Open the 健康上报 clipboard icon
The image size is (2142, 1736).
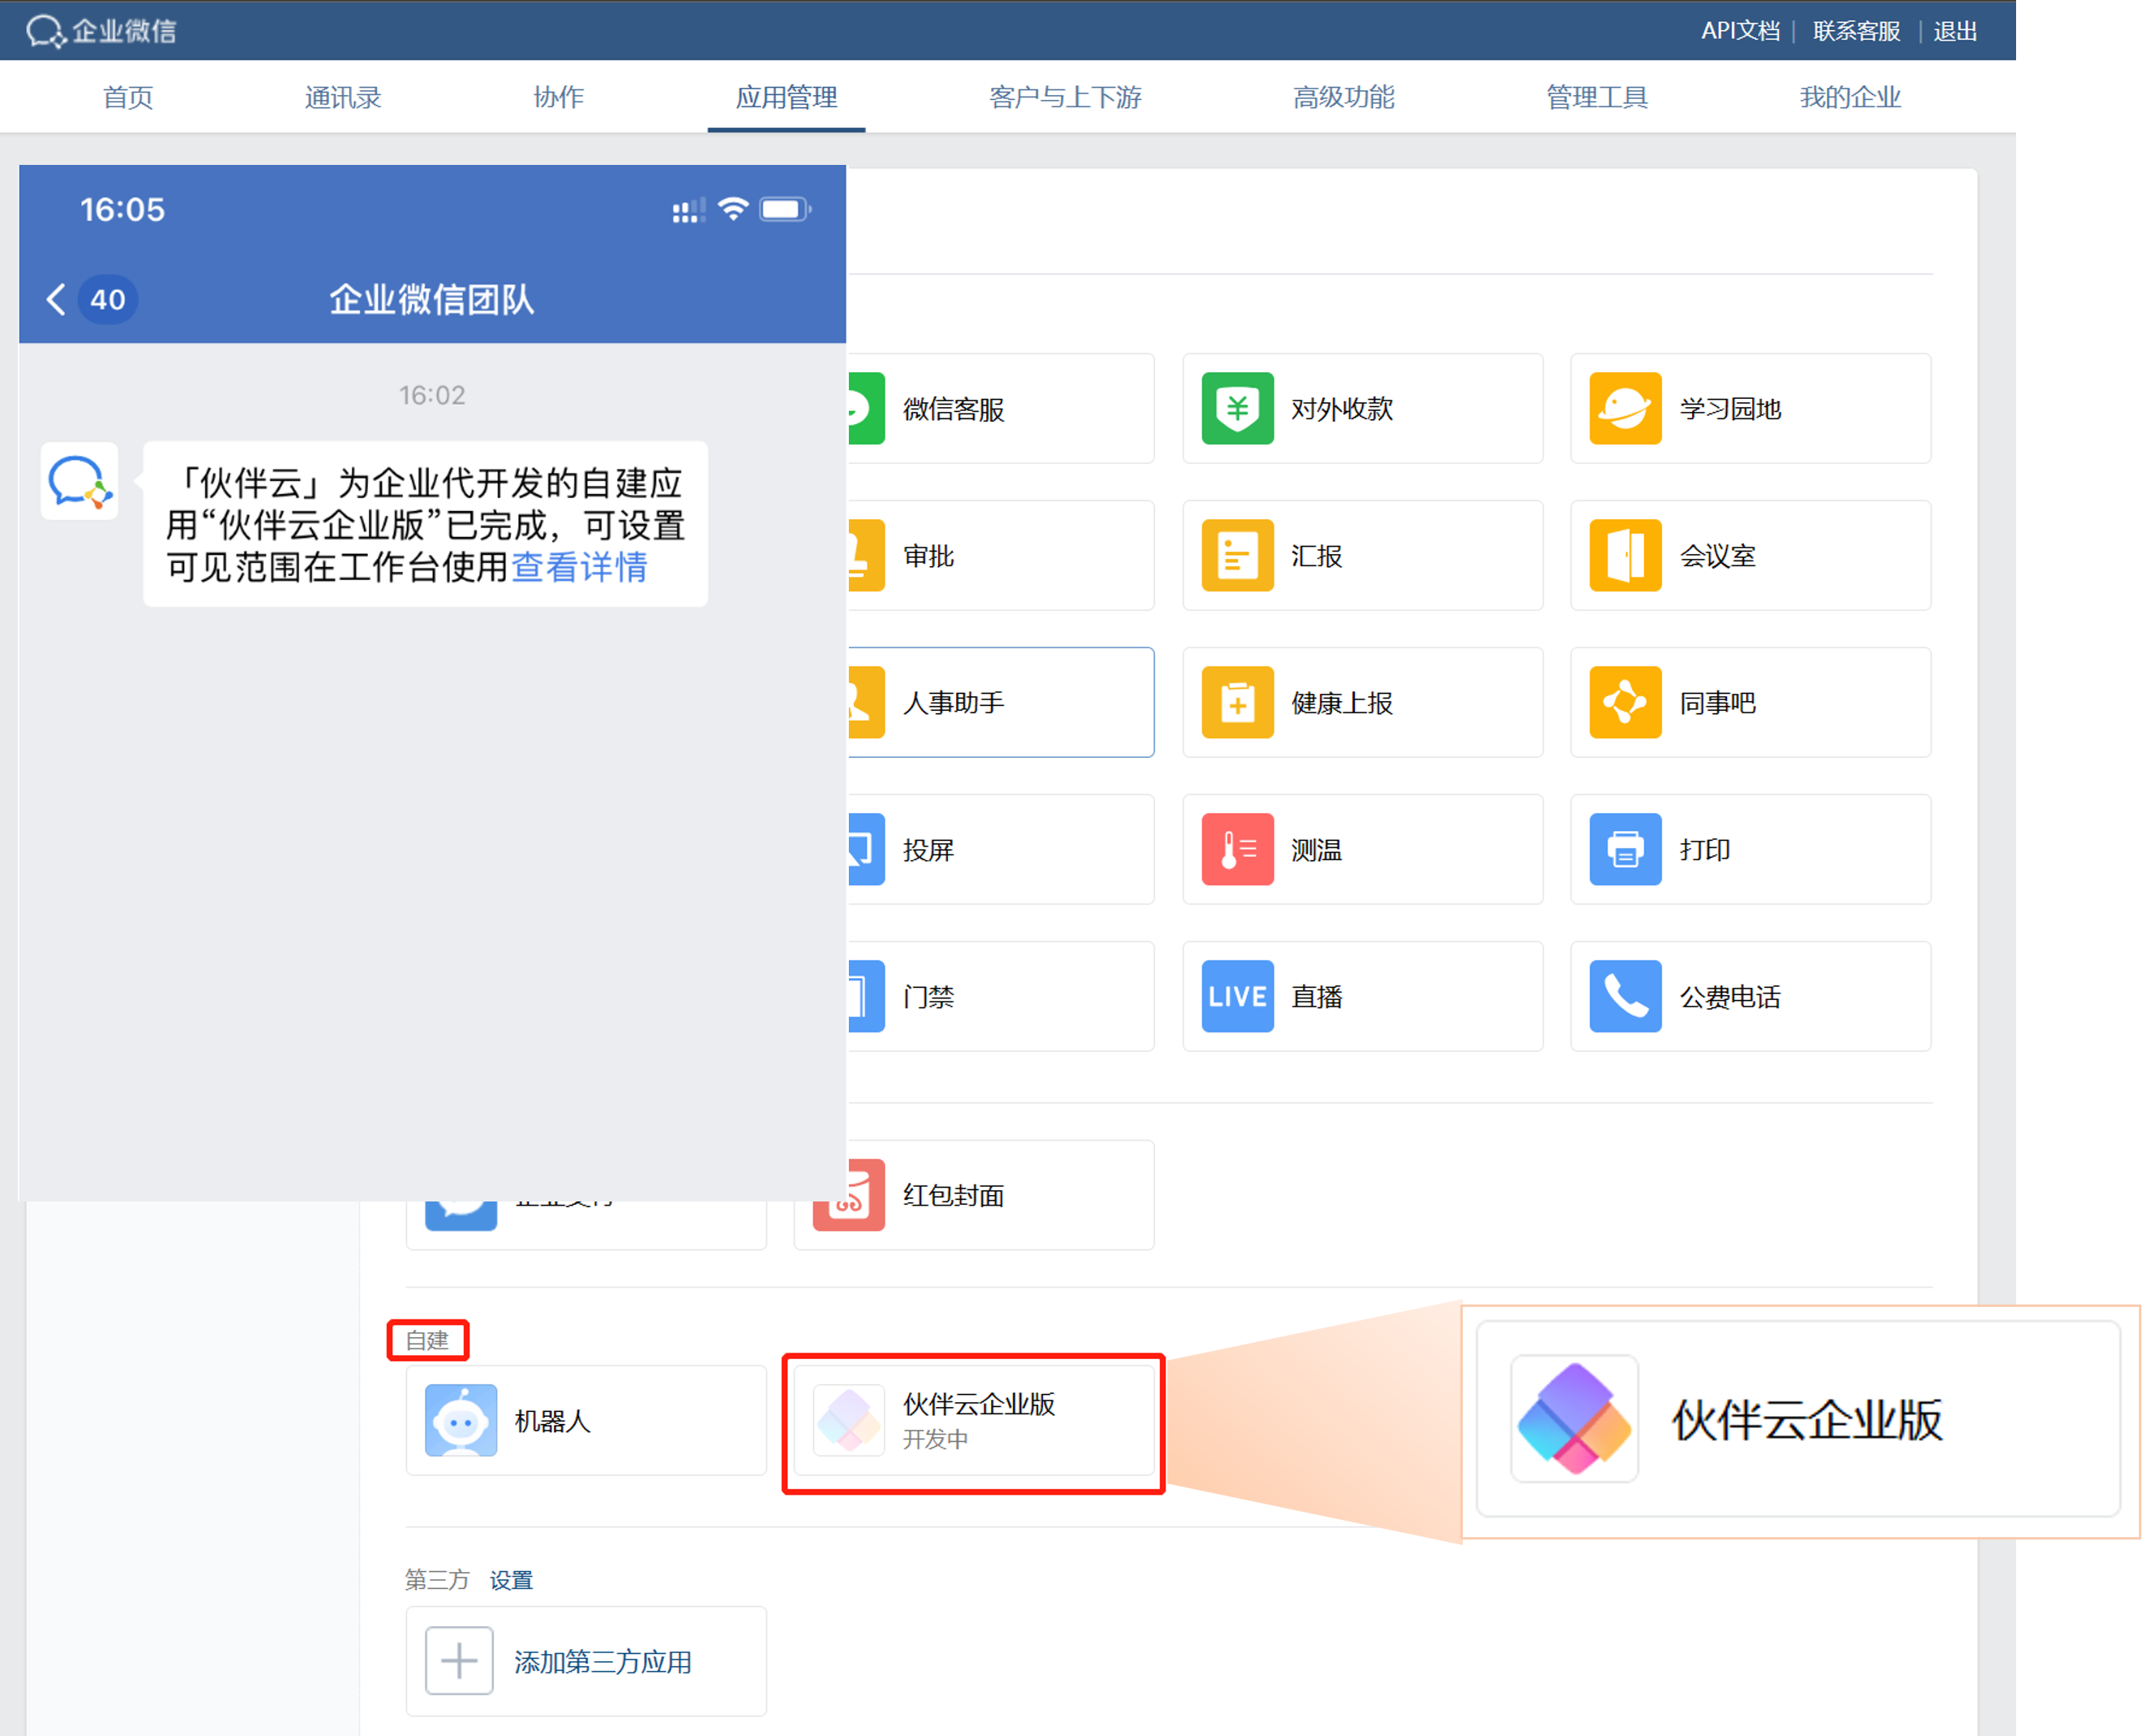click(x=1237, y=702)
